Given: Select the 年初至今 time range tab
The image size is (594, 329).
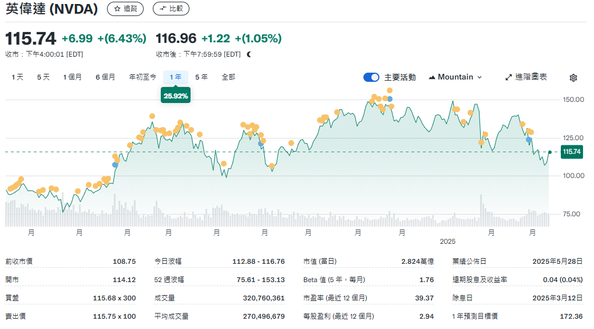Looking at the screenshot, I should 142,77.
